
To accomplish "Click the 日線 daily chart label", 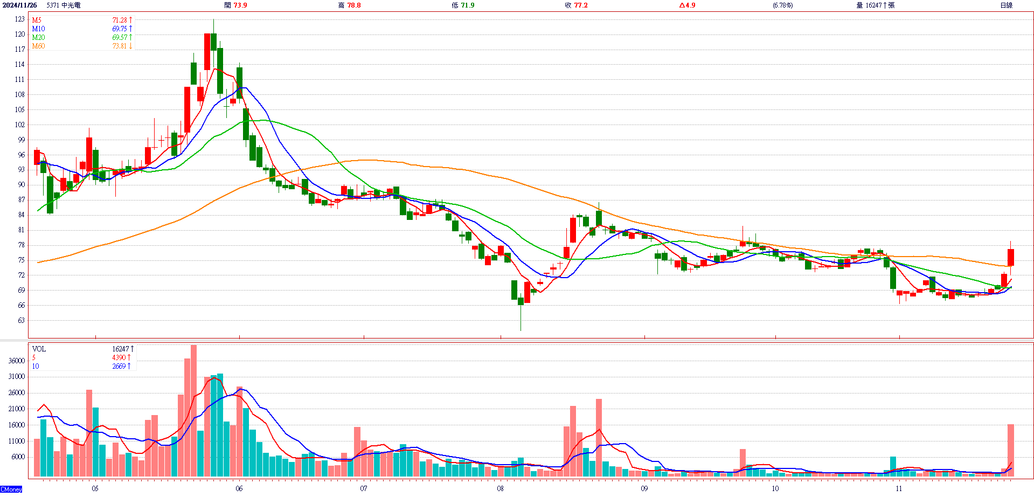I will tap(1006, 5).
